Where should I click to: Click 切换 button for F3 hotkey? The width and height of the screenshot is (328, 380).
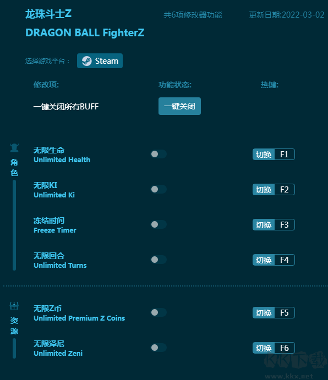coord(264,225)
